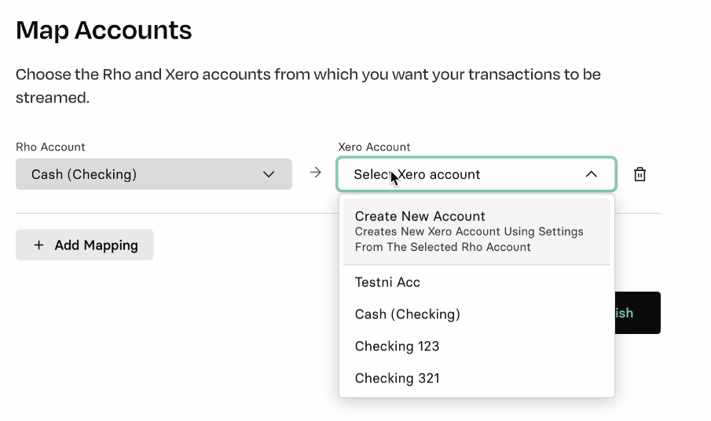This screenshot has height=421, width=711.
Task: Click the arrow icon between account fields
Action: tap(315, 172)
